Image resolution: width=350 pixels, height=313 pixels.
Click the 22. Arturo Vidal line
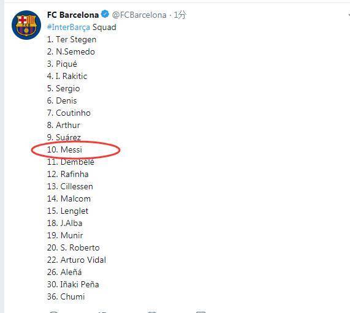point(77,260)
